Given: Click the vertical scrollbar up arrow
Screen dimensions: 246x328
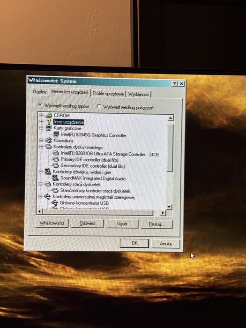Looking at the screenshot, I should pyautogui.click(x=171, y=118).
